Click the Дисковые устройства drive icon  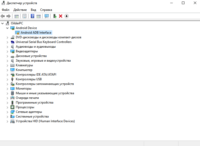(x=12, y=56)
